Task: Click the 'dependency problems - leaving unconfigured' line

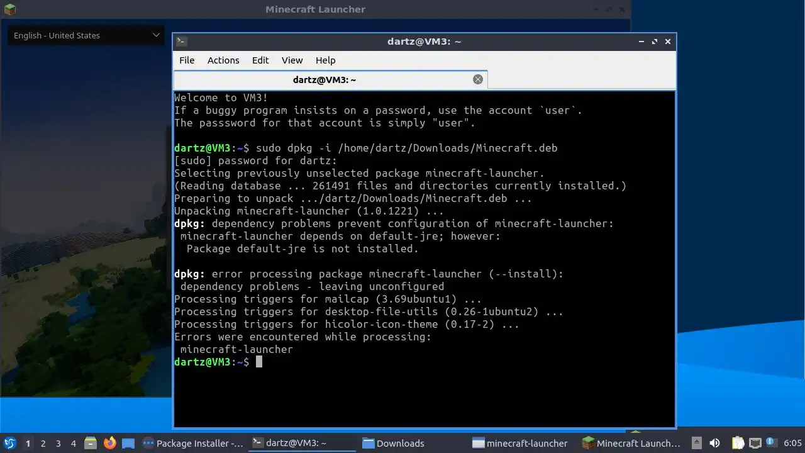Action: click(312, 286)
